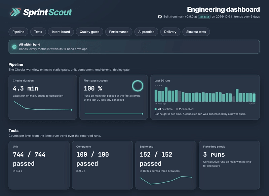The width and height of the screenshot is (269, 196).
Task: Click the "Last 30 runs" card title
Action: pos(162,81)
